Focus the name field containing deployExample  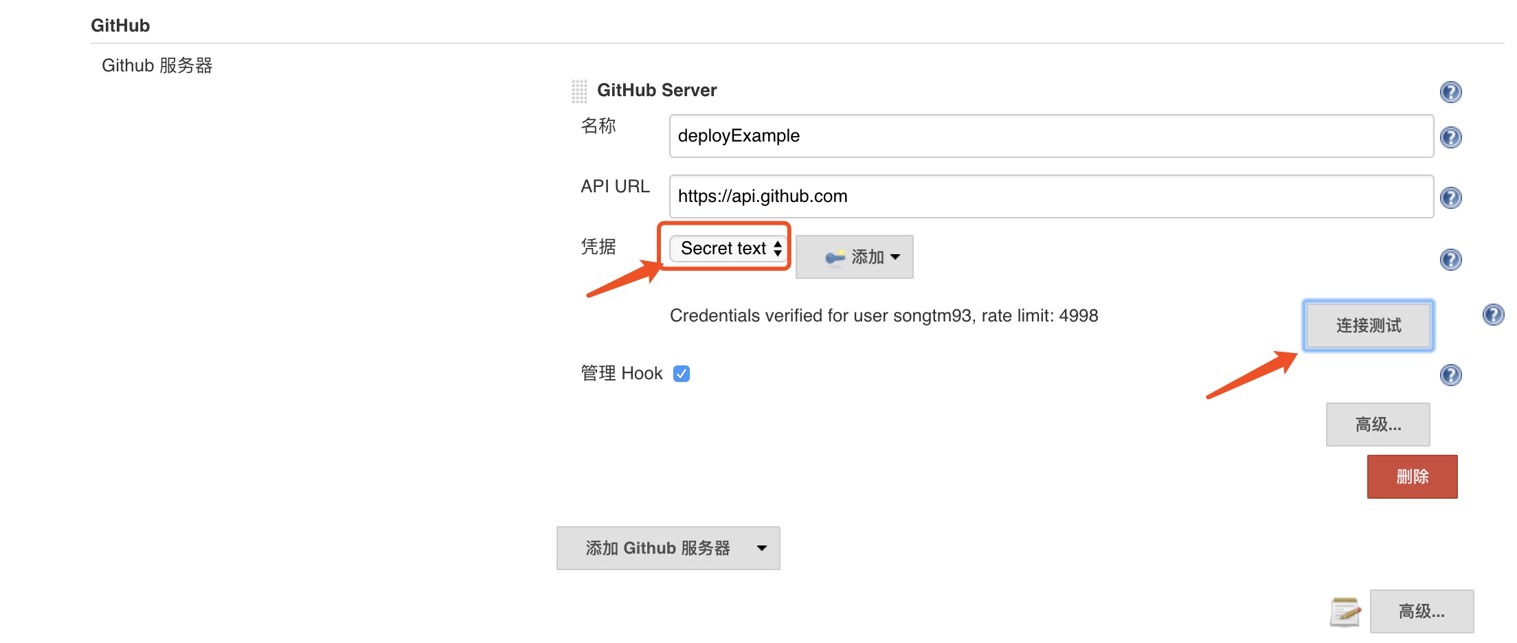(1051, 136)
